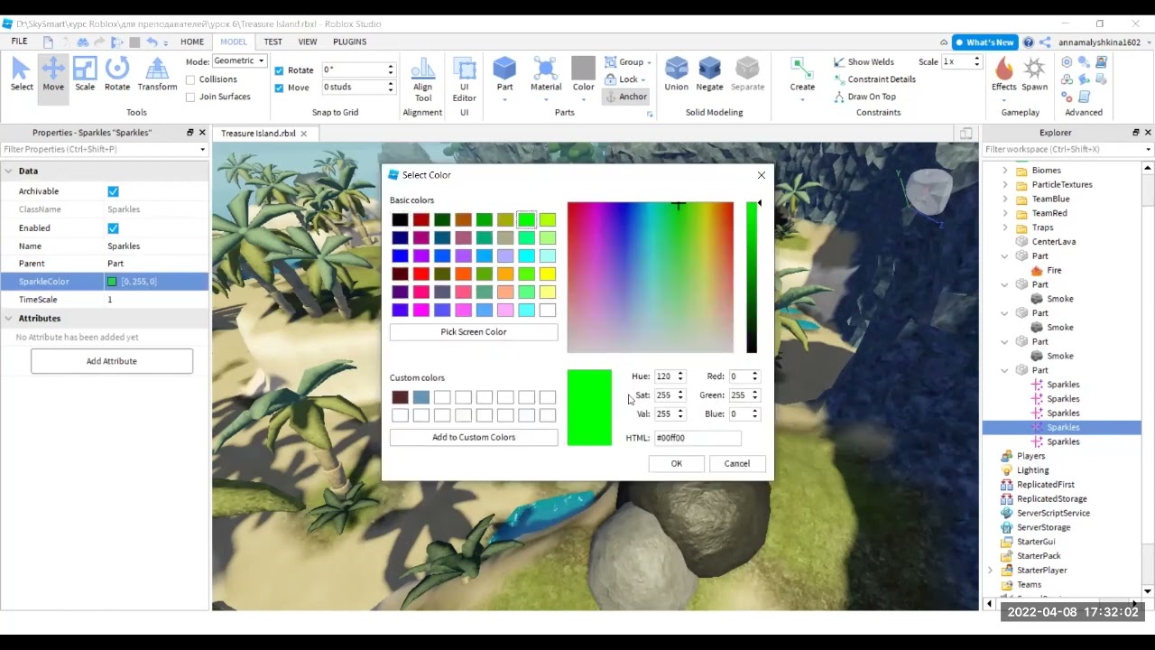Select the Fire item in Explorer
Viewport: 1155px width, 650px height.
pyautogui.click(x=1053, y=270)
